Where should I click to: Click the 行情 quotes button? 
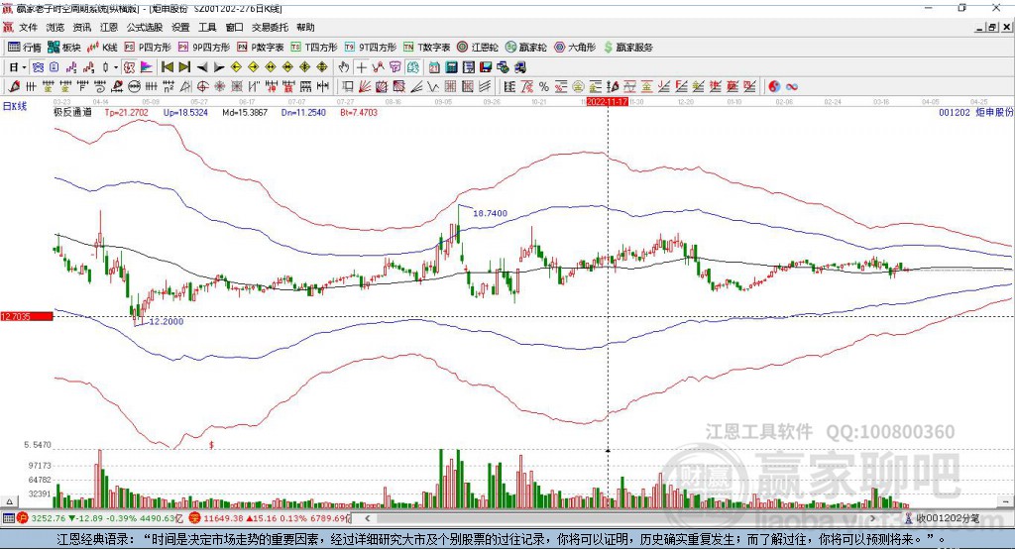(x=25, y=48)
